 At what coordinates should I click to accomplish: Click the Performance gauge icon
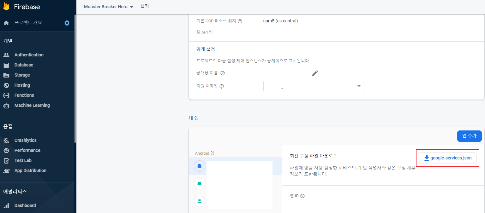tap(6, 150)
